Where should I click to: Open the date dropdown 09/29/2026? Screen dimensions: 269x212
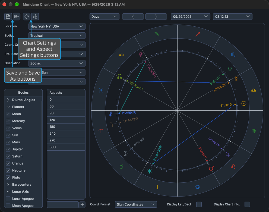191,17
